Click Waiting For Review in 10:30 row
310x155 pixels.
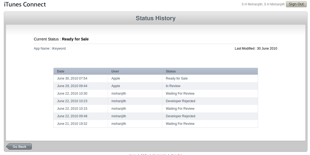pos(180,94)
